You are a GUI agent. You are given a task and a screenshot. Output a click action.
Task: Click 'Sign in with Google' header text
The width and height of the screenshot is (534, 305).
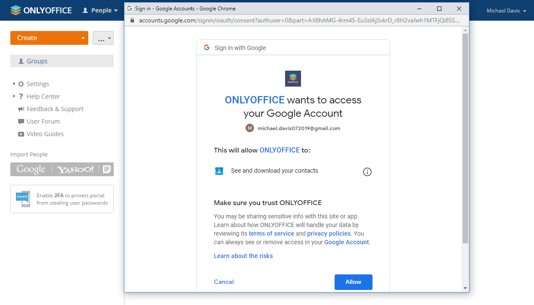(240, 48)
